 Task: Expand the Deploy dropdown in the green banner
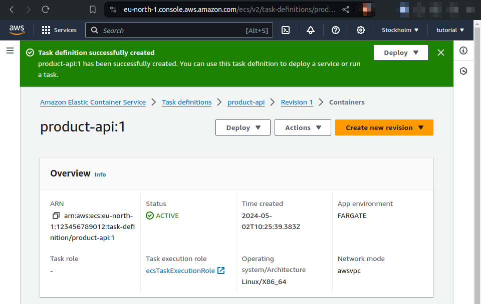[401, 52]
